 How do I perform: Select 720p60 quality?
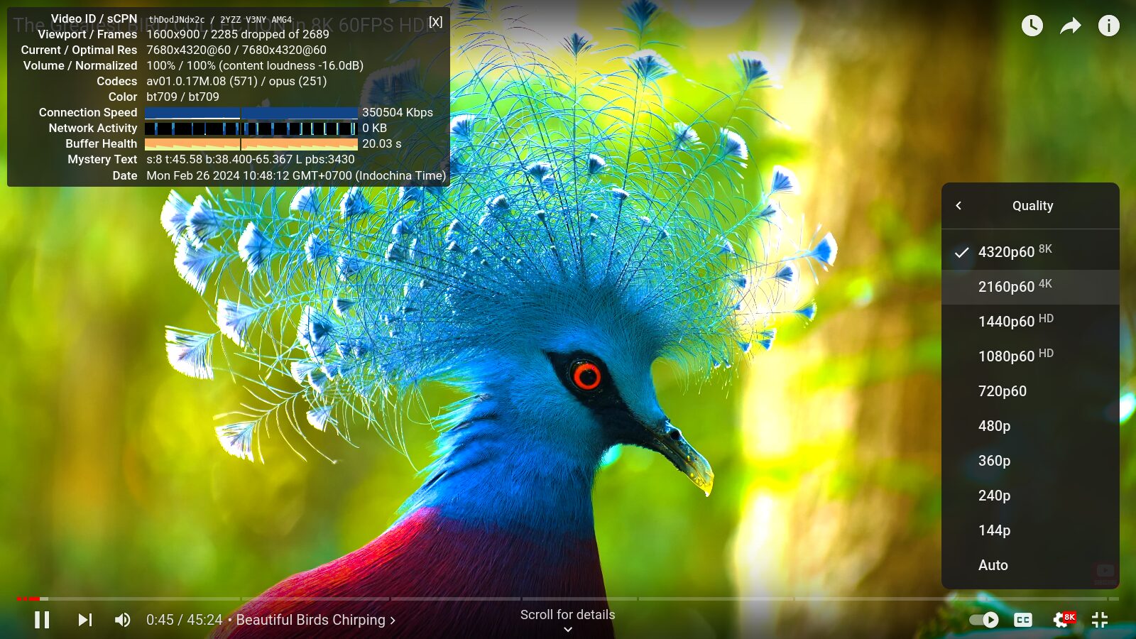[1030, 391]
